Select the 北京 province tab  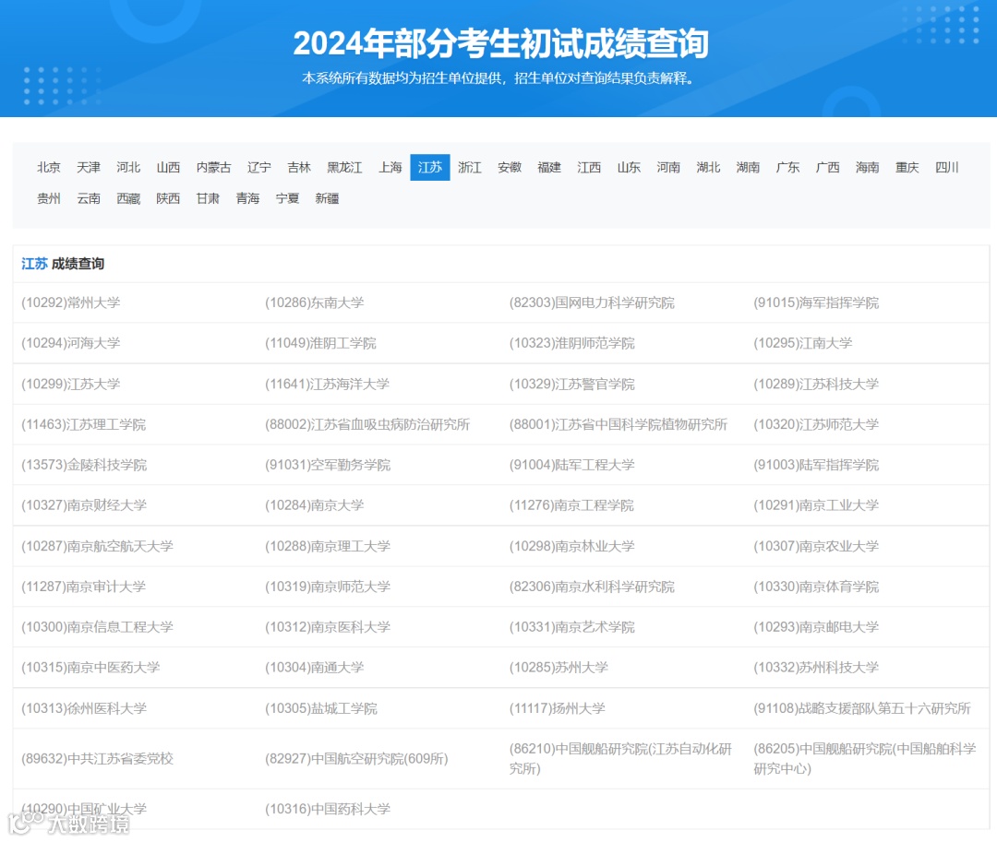coord(48,167)
